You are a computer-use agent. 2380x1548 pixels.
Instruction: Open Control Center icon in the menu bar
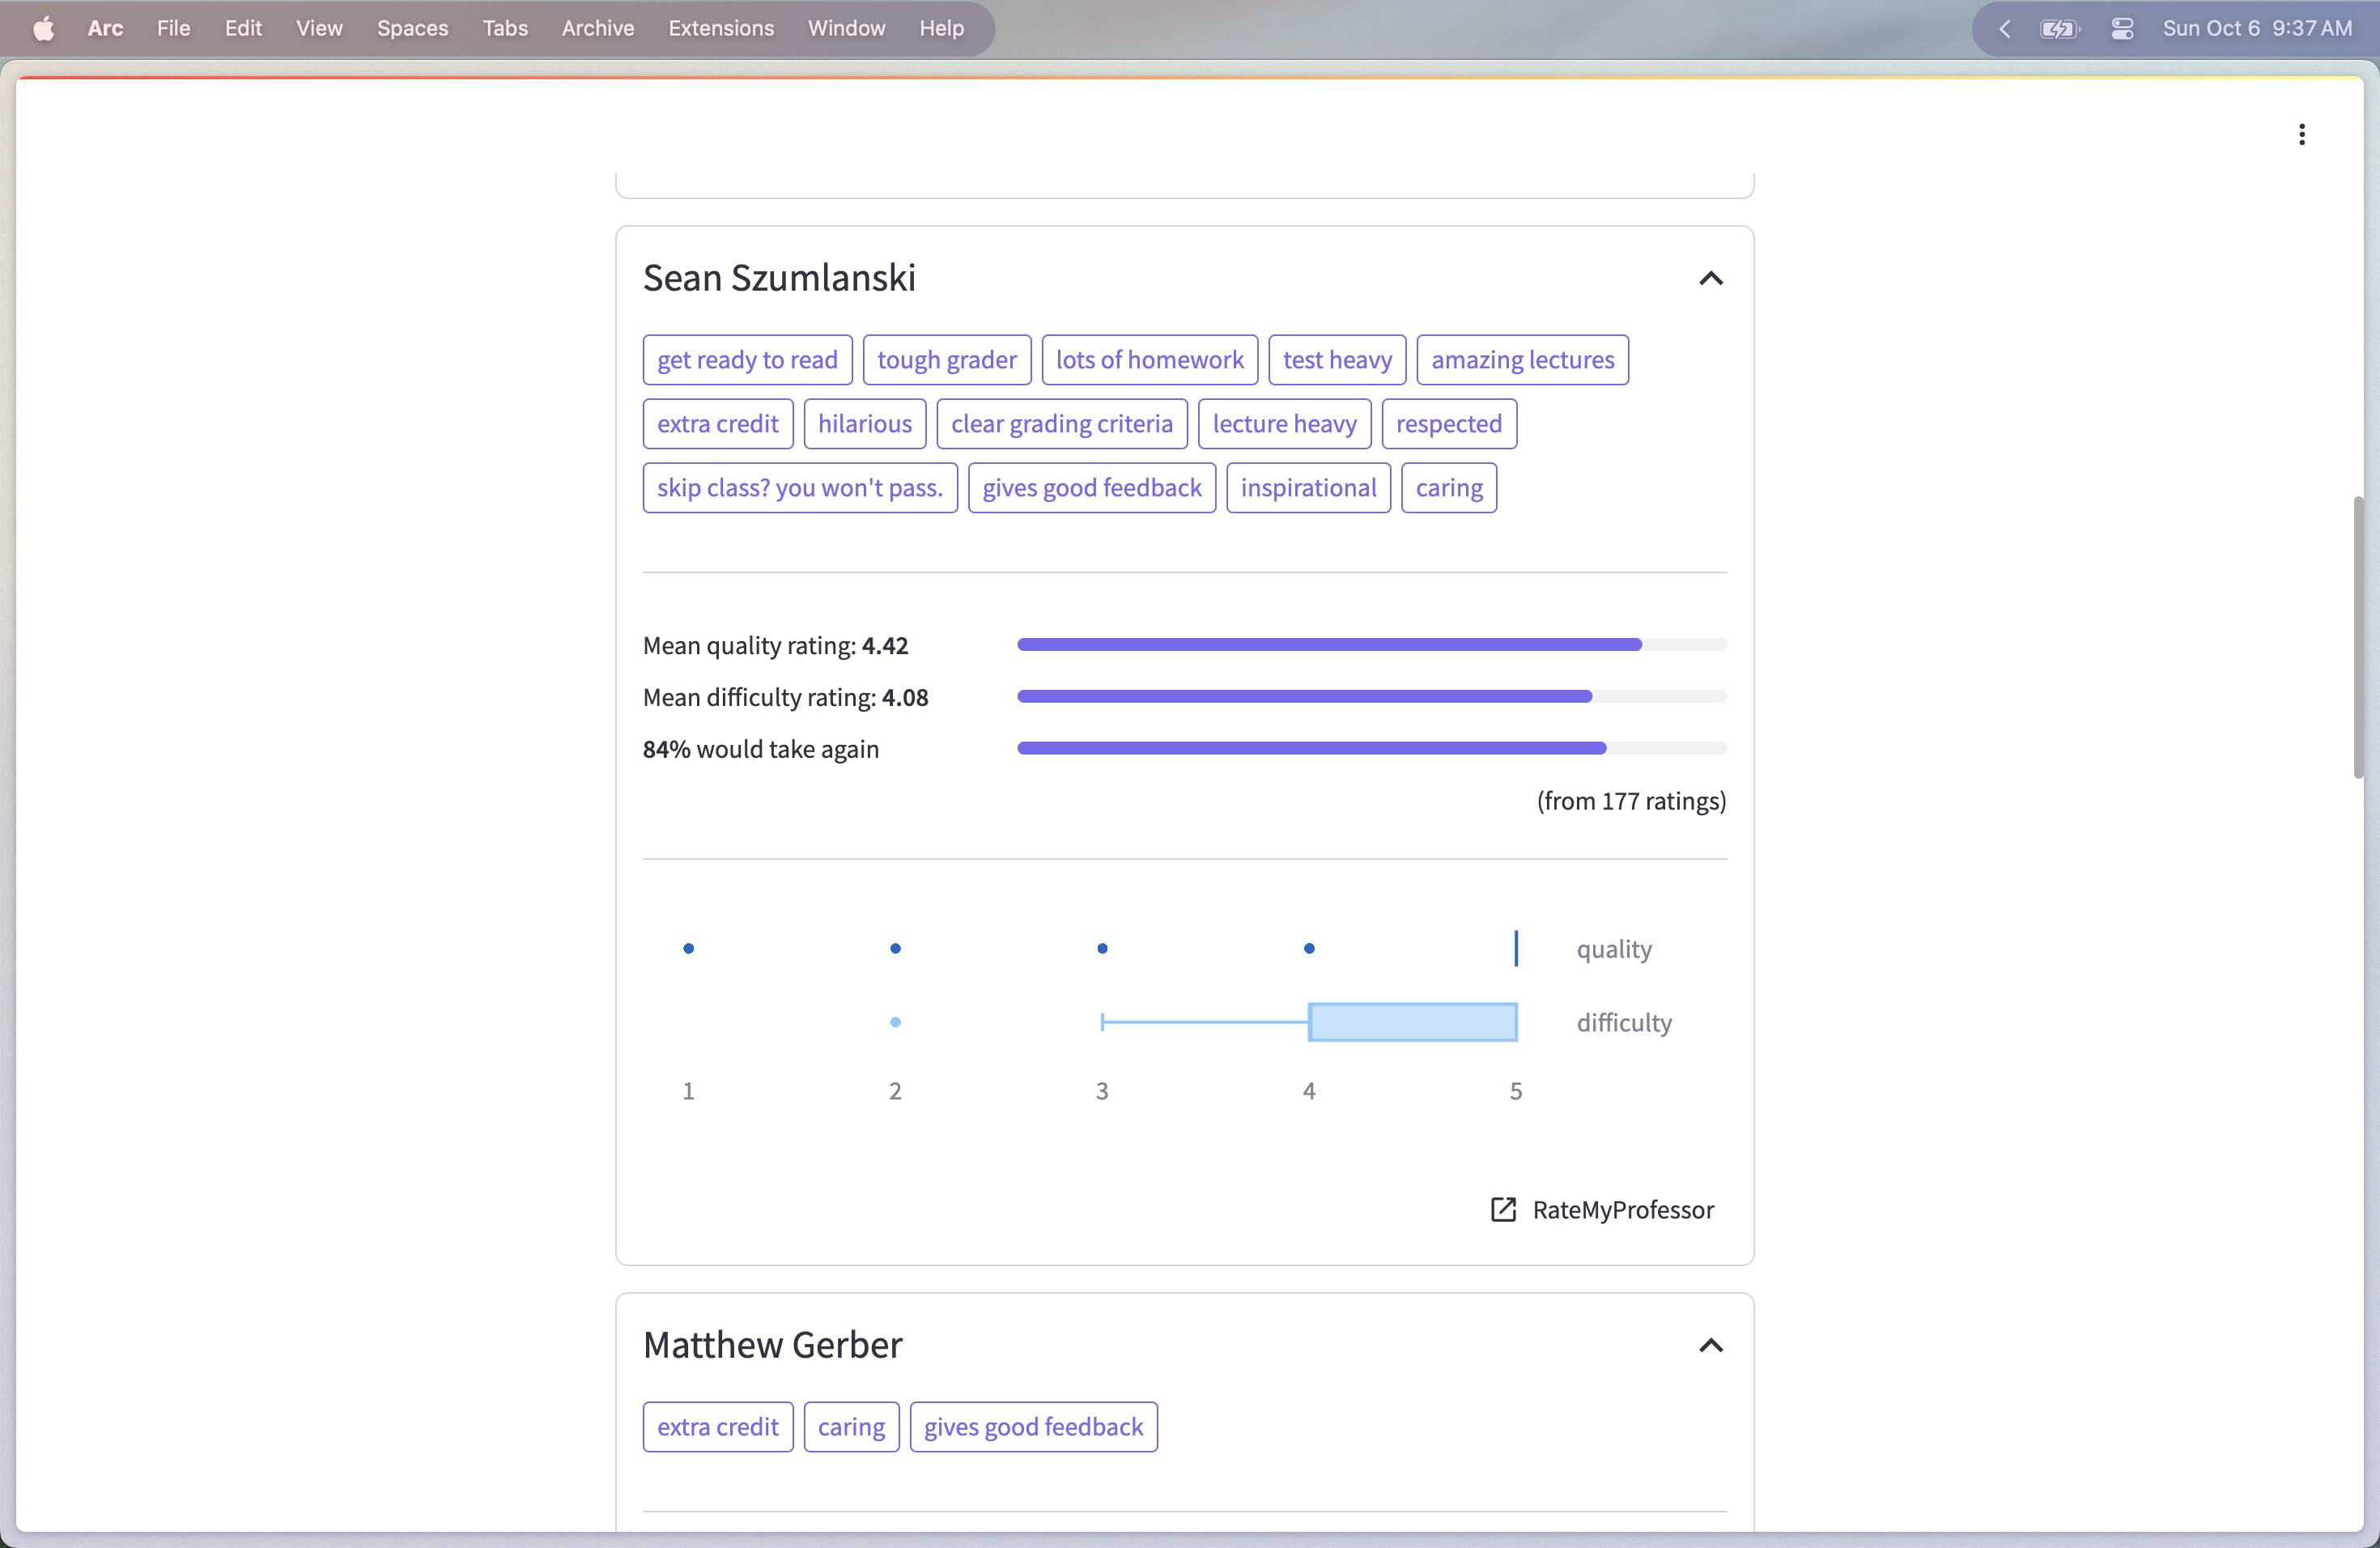(2122, 28)
